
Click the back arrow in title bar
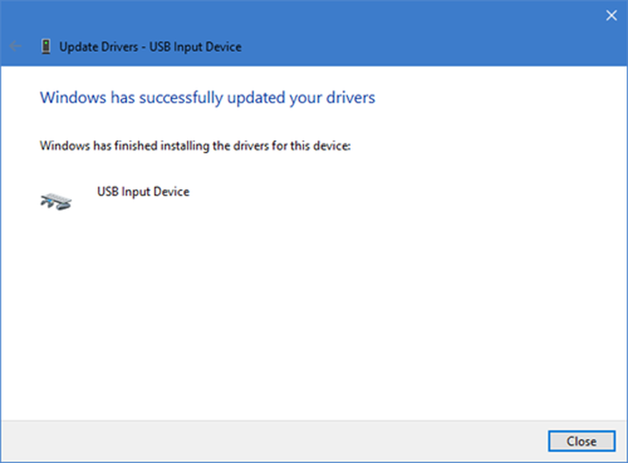tap(16, 46)
